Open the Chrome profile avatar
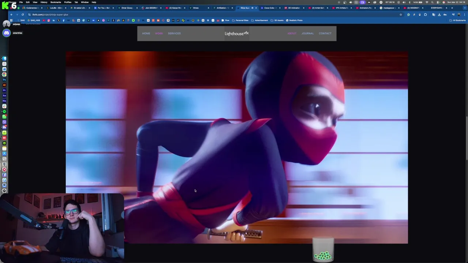The width and height of the screenshot is (468, 263). [459, 15]
